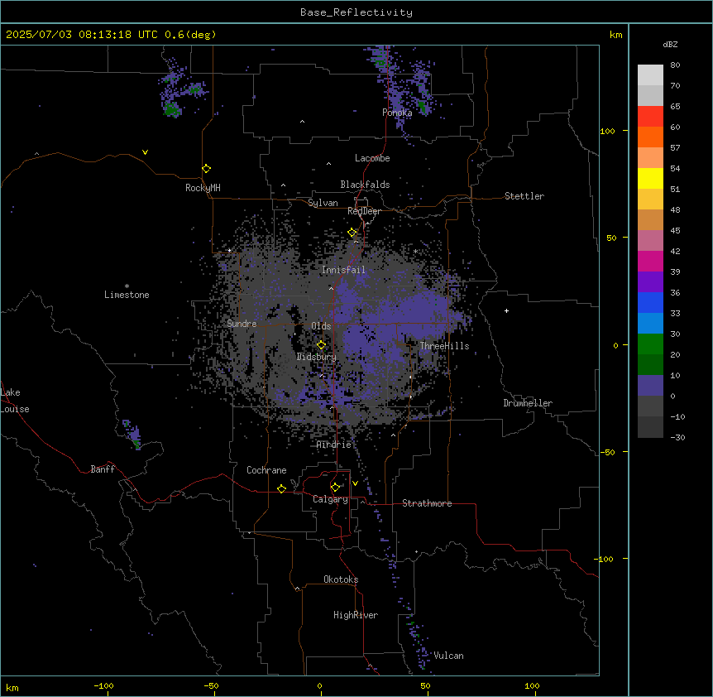This screenshot has height=697, width=713.
Task: Click the HighRiver city label
Action: coord(356,615)
